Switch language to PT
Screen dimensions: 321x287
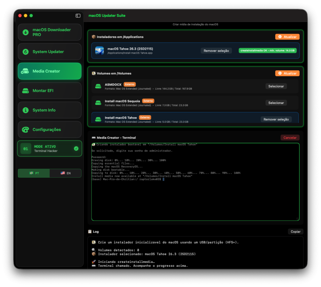pyautogui.click(x=34, y=173)
